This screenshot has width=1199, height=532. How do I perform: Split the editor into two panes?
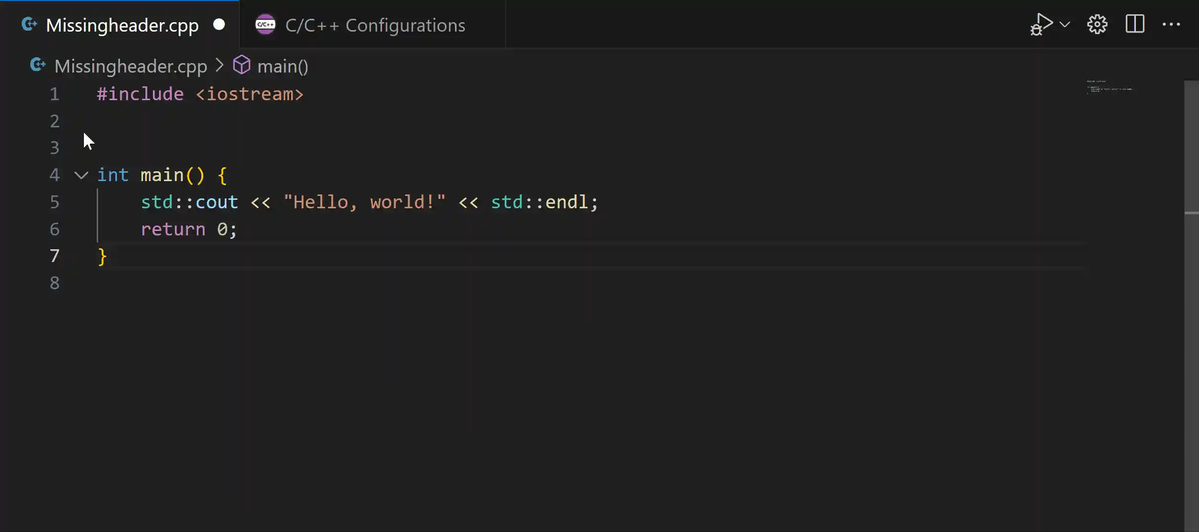click(1135, 24)
